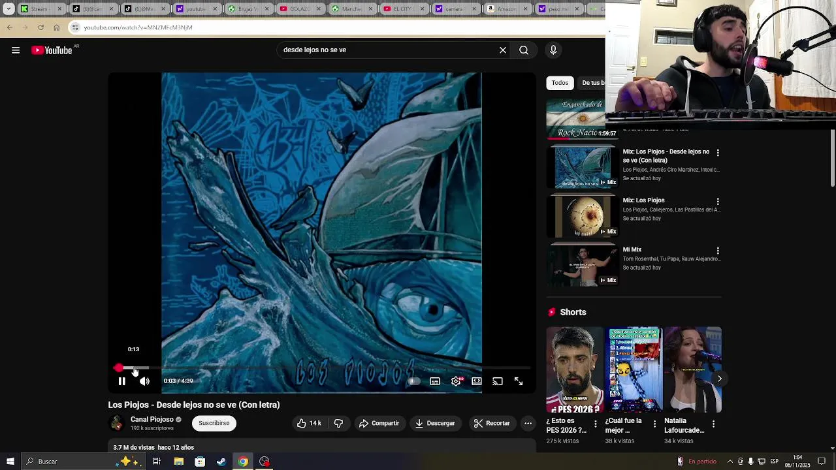The image size is (836, 470).
Task: Open Mi Mix thumbnail
Action: [x=583, y=265]
